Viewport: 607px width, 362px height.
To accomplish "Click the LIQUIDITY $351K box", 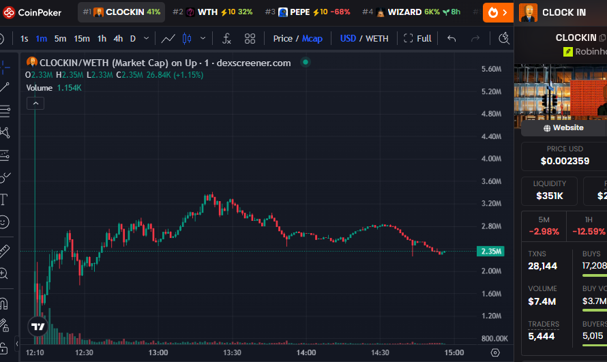I will 549,191.
